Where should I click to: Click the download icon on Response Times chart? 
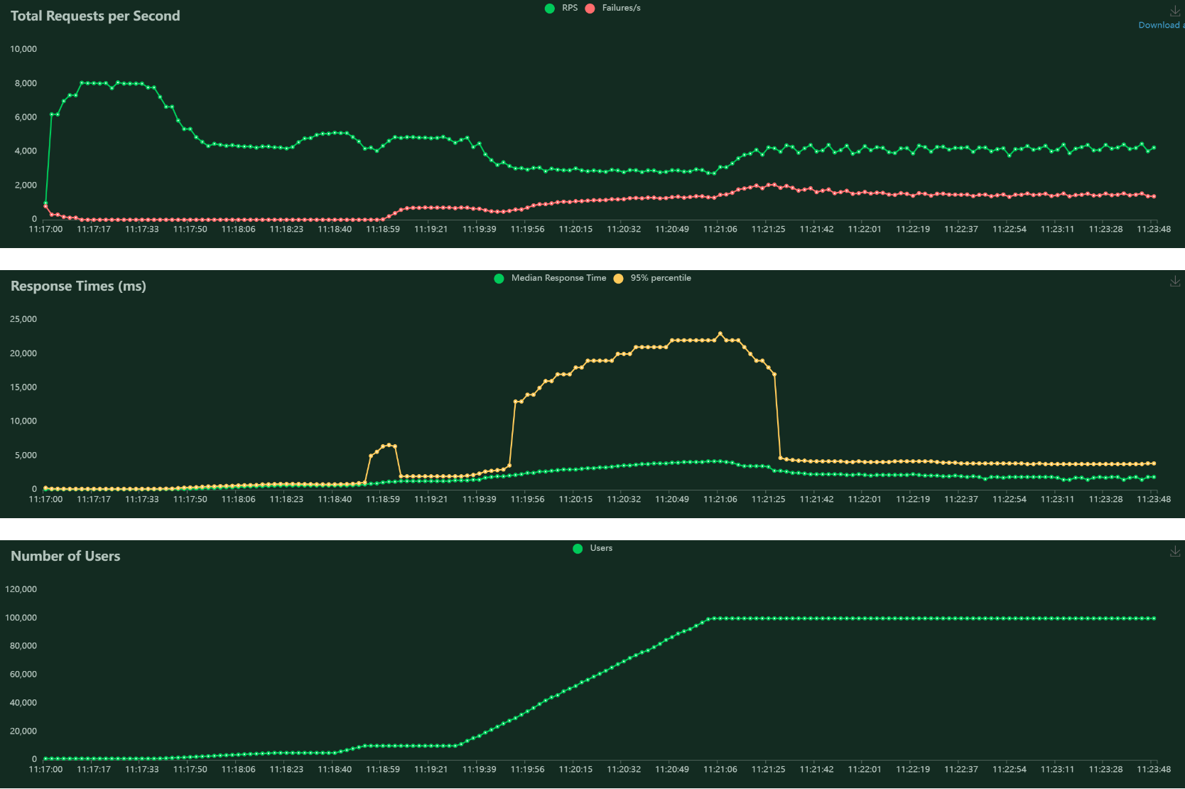[1175, 281]
